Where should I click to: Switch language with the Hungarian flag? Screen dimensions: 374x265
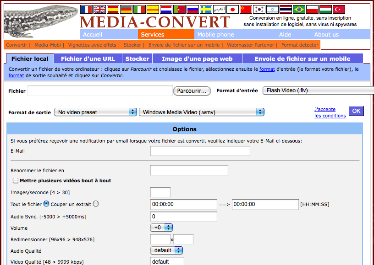[x=325, y=9]
